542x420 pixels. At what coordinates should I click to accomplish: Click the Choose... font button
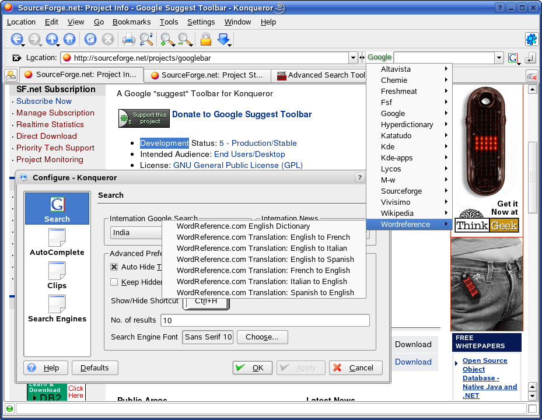pos(262,337)
